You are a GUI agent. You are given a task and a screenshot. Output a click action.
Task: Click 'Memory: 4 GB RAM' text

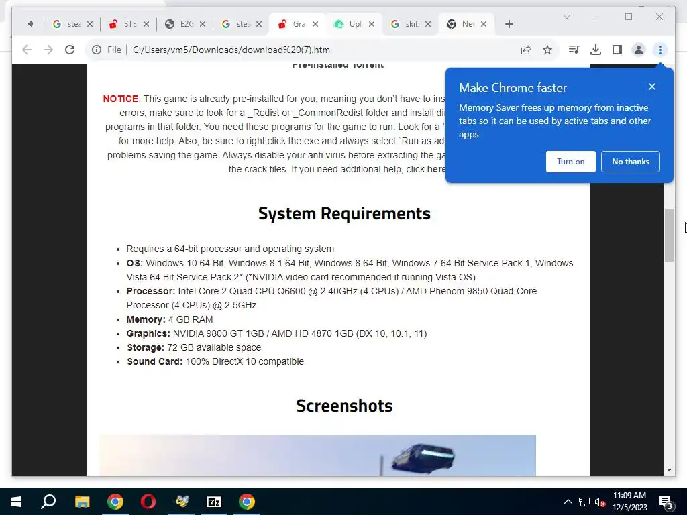tap(170, 319)
